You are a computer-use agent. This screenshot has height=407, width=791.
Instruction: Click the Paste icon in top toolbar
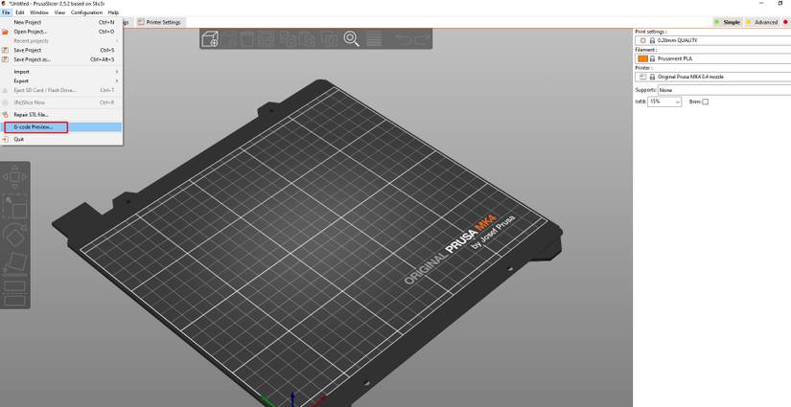coord(307,39)
